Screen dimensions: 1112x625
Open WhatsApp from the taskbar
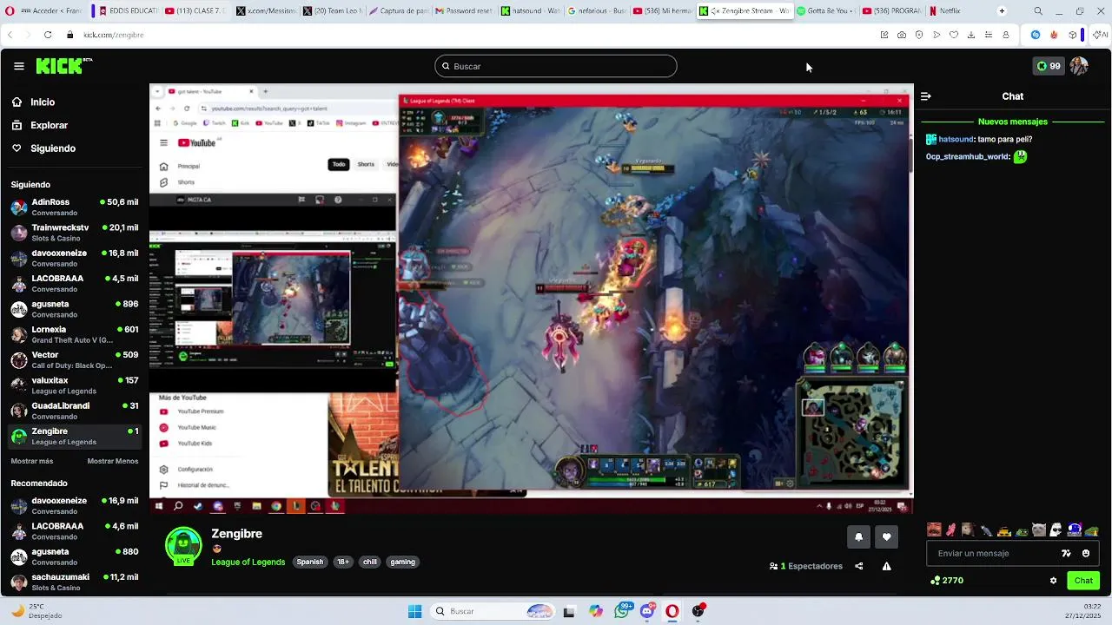point(622,611)
